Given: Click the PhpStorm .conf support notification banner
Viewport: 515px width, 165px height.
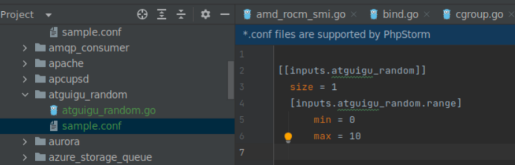Looking at the screenshot, I should (375, 34).
